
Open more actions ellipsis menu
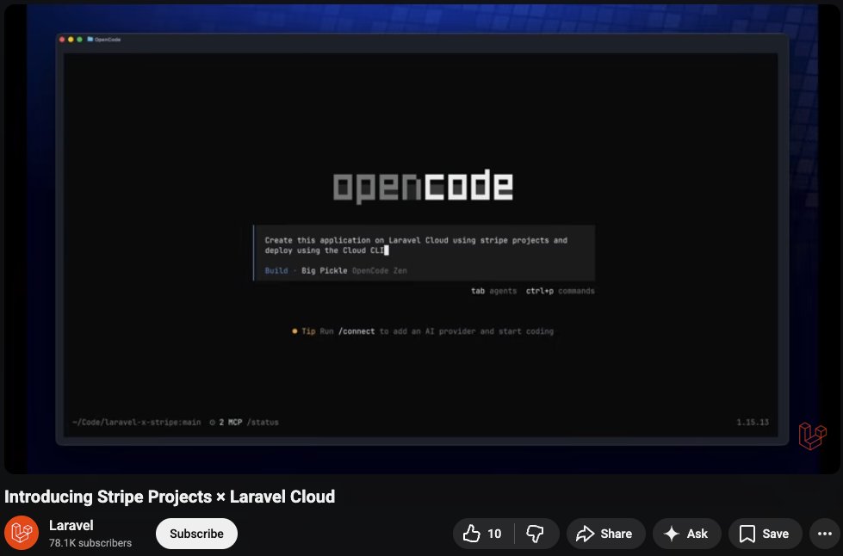pyautogui.click(x=825, y=534)
